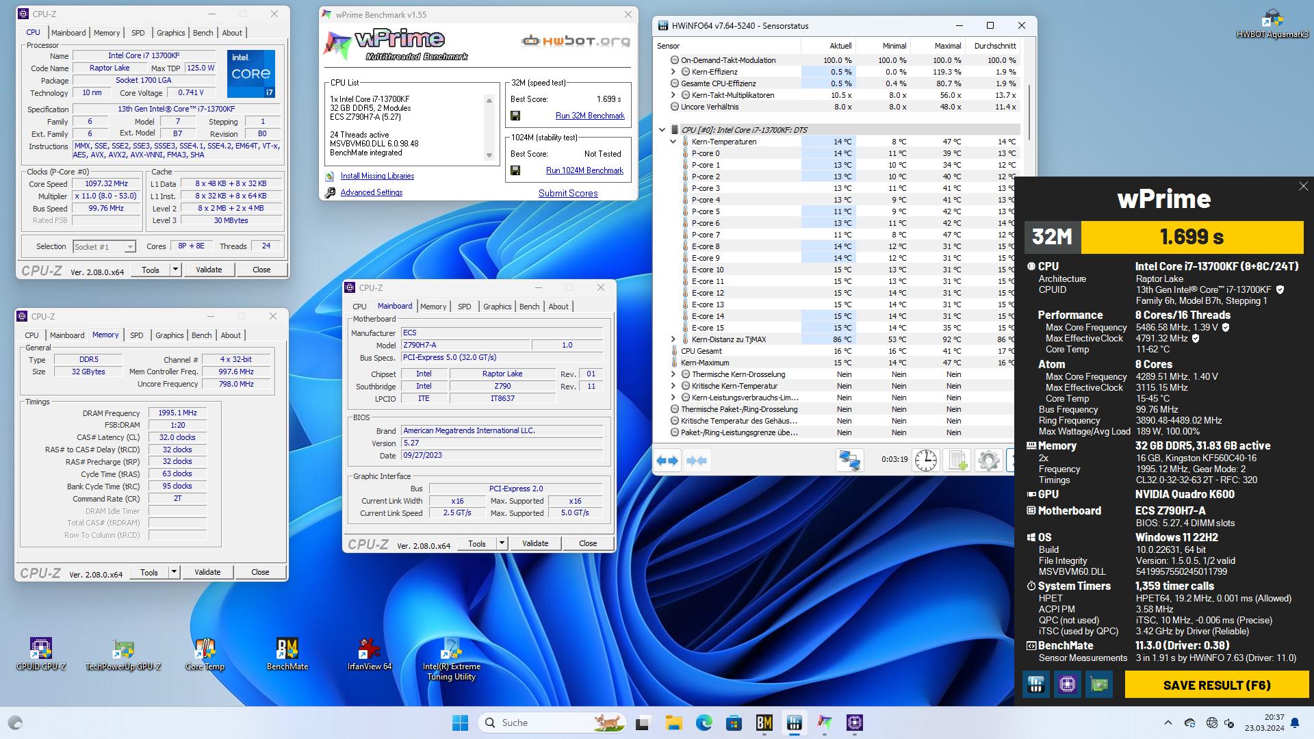Open HWBOT Aquamark3 desktop shortcut
Viewport: 1314px width, 739px height.
1272,24
